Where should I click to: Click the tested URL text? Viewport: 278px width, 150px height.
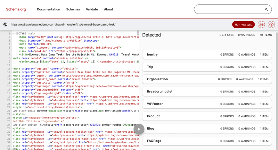pyautogui.click(x=63, y=24)
